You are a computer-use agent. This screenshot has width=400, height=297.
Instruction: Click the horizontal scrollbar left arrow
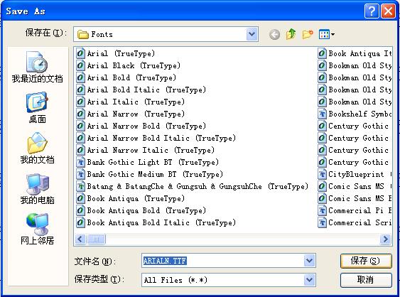[x=80, y=239]
